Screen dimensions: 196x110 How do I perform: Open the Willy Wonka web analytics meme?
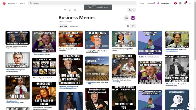pos(44,42)
